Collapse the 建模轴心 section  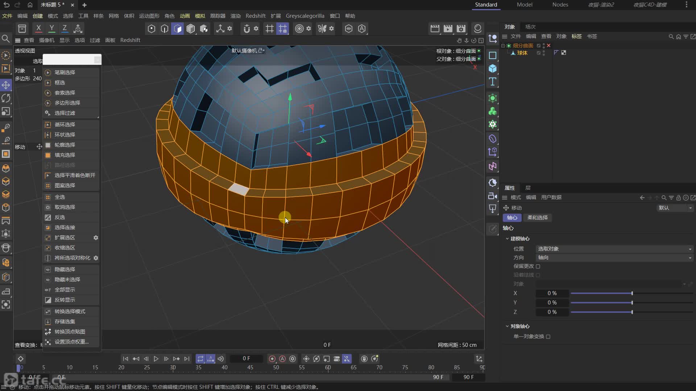[507, 239]
